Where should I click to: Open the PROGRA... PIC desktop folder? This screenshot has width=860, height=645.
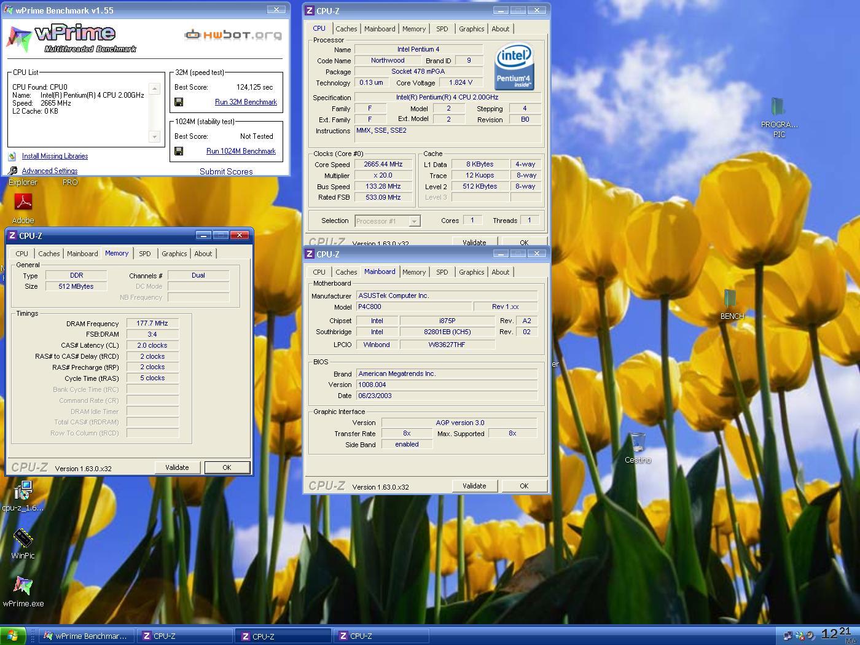[x=778, y=106]
